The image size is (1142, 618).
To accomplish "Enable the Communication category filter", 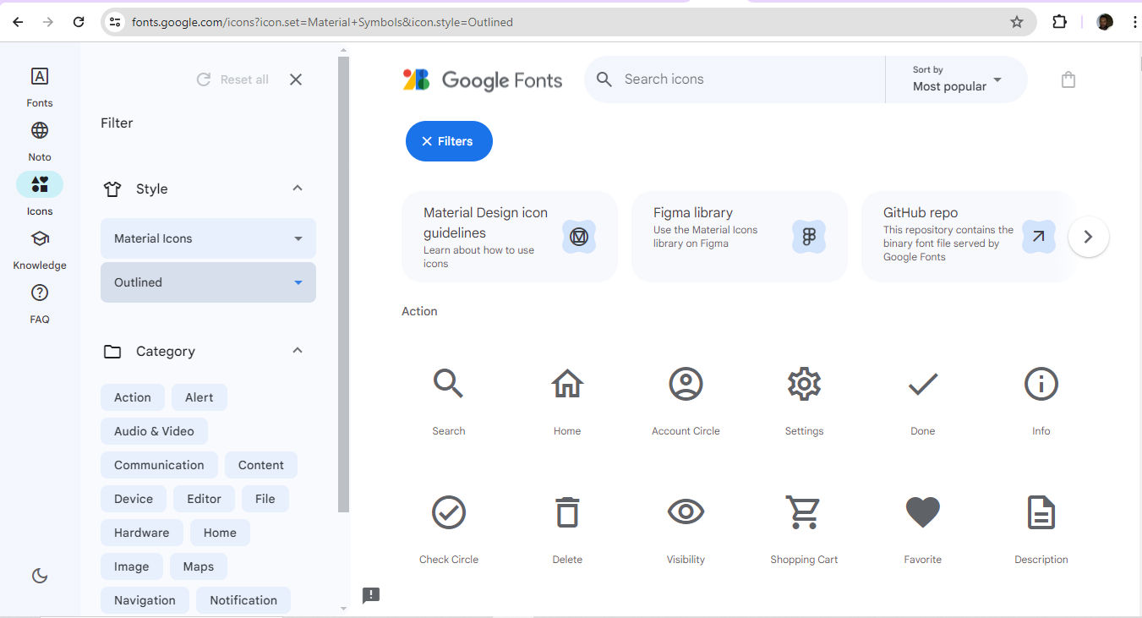I will [x=159, y=464].
